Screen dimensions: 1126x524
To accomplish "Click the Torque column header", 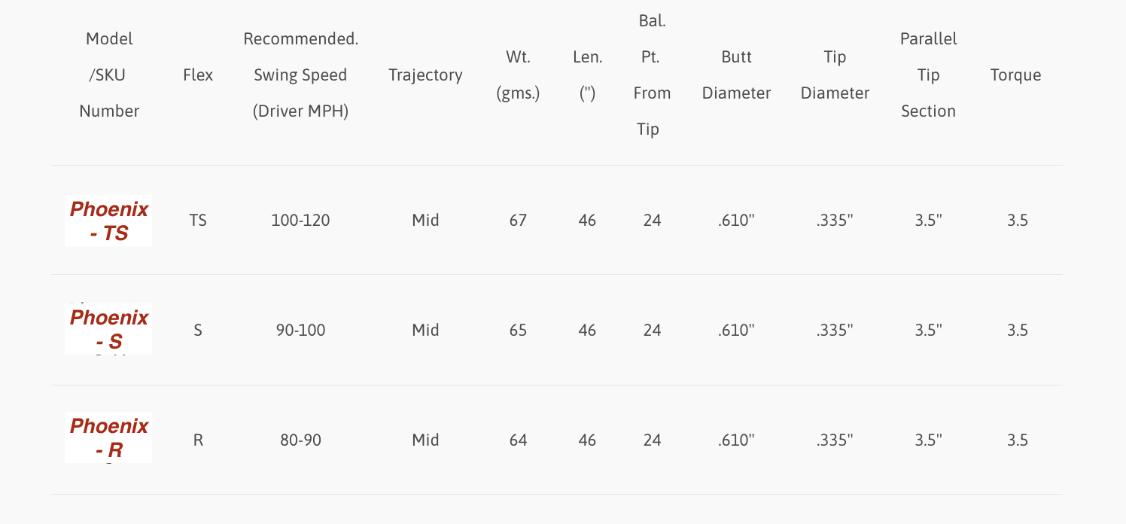I will (1016, 75).
